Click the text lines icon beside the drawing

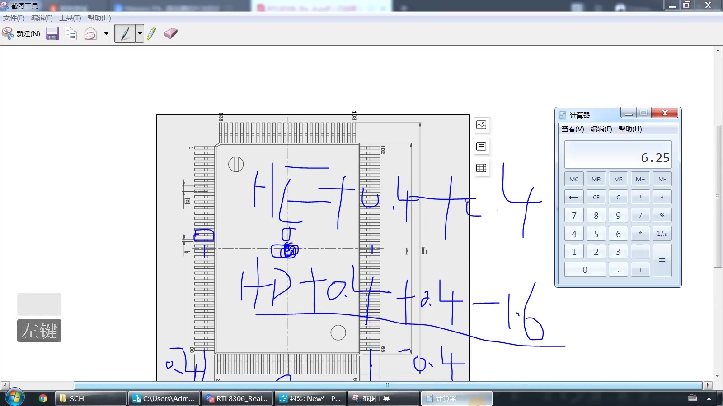click(x=481, y=147)
